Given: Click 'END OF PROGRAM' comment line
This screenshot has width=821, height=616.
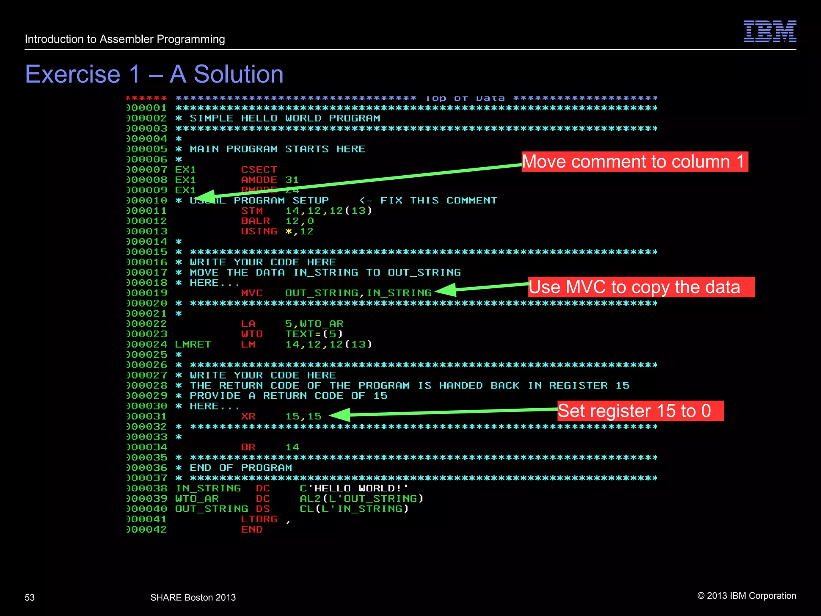Looking at the screenshot, I should pos(241,468).
